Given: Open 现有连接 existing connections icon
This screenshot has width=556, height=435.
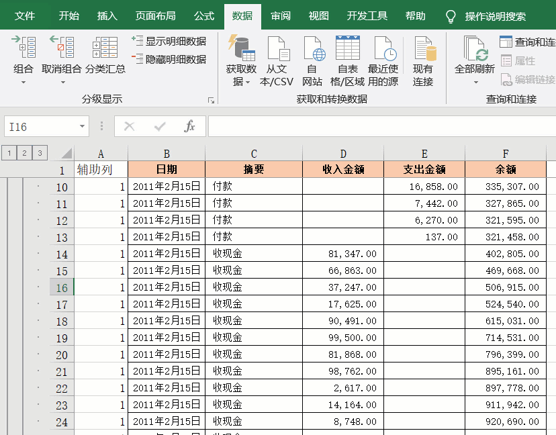Looking at the screenshot, I should (x=425, y=48).
